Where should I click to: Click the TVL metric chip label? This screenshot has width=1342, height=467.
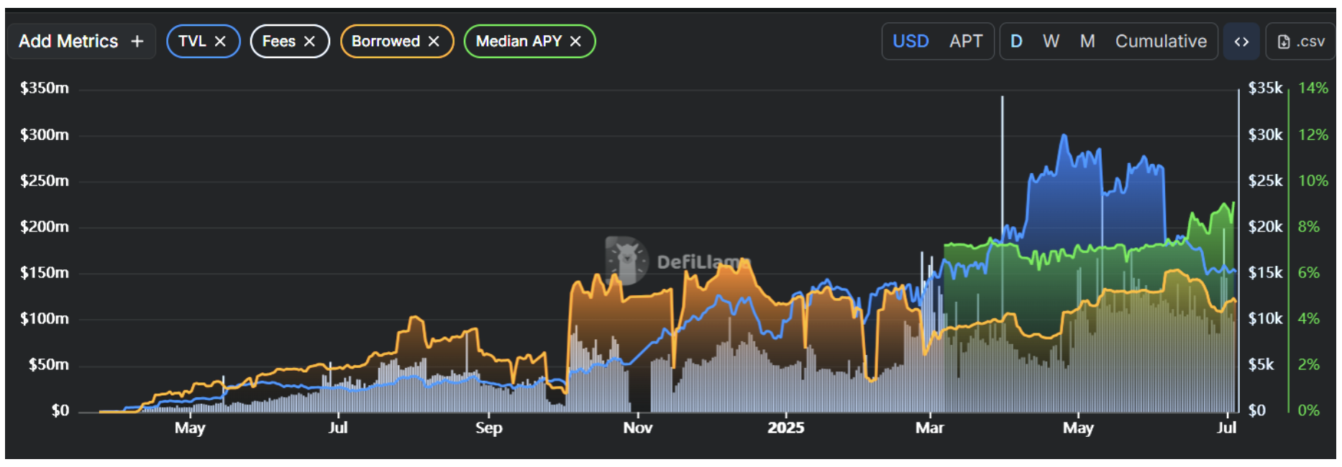(192, 42)
